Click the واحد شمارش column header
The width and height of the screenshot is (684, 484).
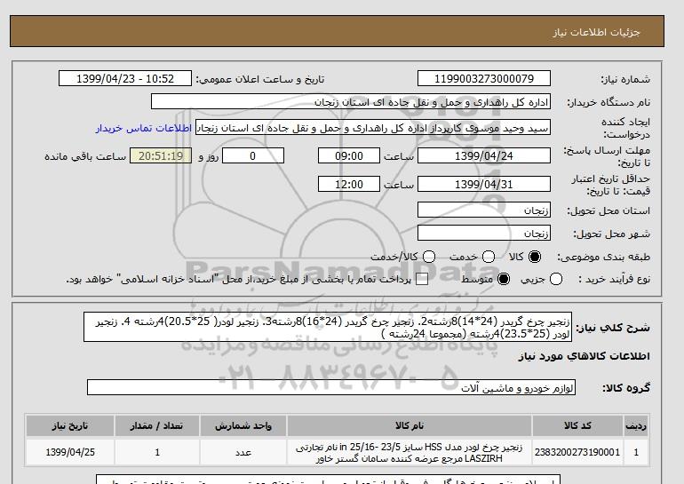(243, 426)
